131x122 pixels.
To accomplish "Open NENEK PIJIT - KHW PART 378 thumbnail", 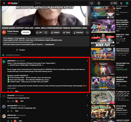I will [x=103, y=40].
